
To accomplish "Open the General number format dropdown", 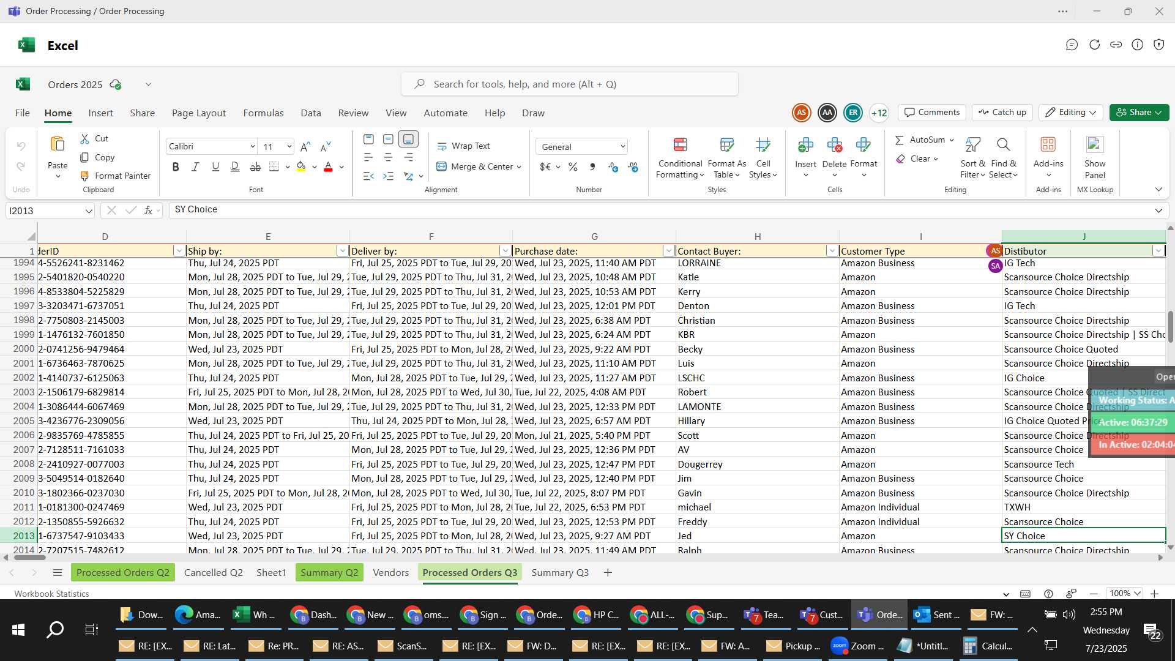I will 622,147.
